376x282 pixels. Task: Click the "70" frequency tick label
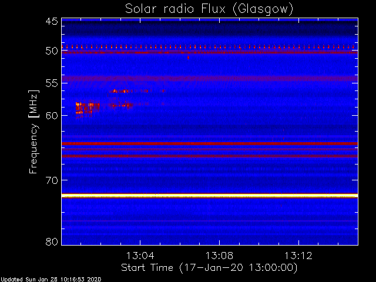[x=52, y=180]
